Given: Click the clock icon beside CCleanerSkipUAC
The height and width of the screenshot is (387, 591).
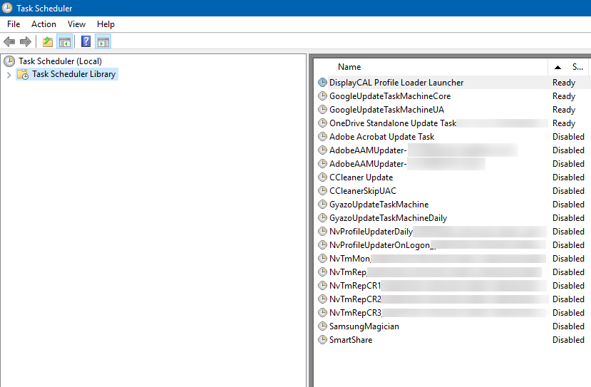Looking at the screenshot, I should pos(322,191).
